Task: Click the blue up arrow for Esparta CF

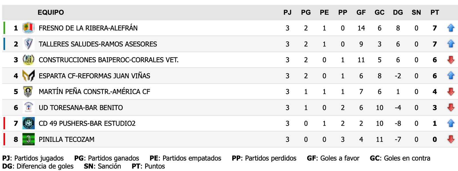Action: tap(451, 76)
